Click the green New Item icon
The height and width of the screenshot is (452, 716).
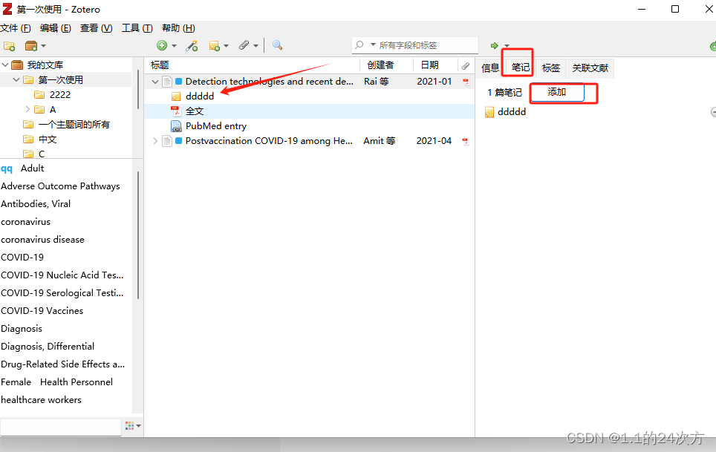pos(162,45)
